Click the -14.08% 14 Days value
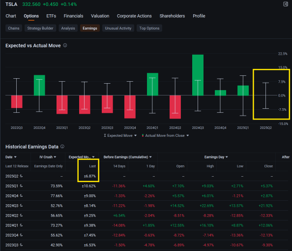 click(x=119, y=225)
